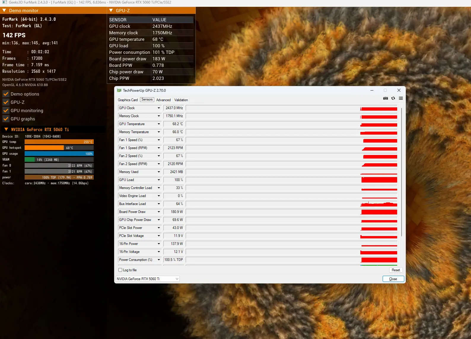
Task: Click the fan 0 RPM bar
Action: (59, 166)
